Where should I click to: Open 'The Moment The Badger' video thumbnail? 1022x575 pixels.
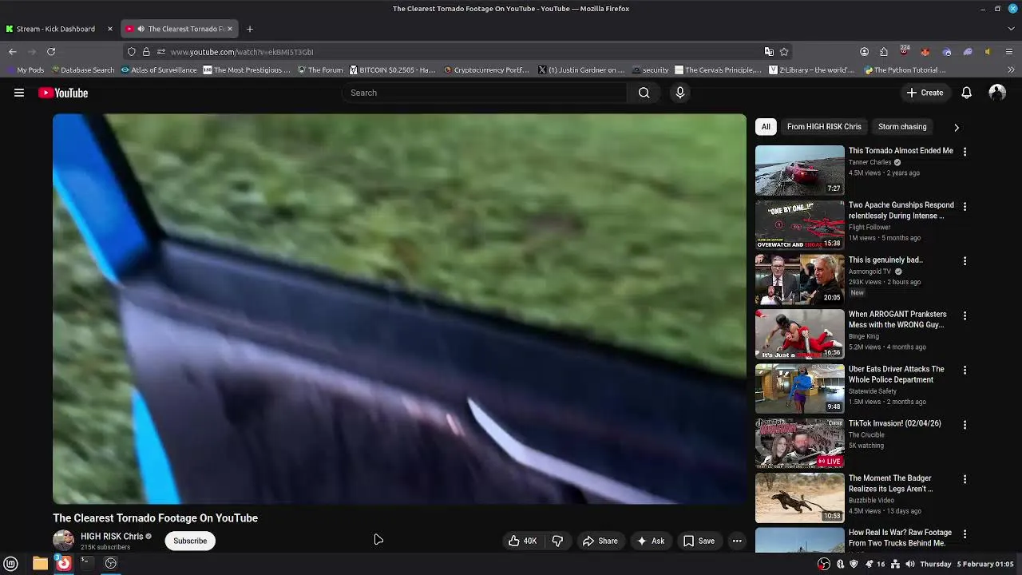click(x=799, y=498)
